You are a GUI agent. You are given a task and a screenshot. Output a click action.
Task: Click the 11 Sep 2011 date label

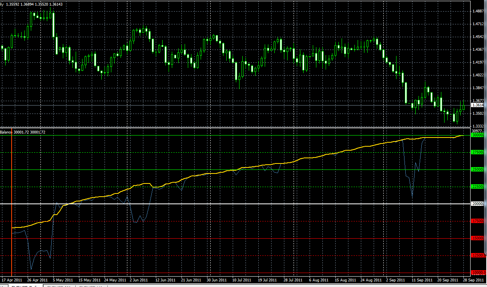(x=423, y=280)
